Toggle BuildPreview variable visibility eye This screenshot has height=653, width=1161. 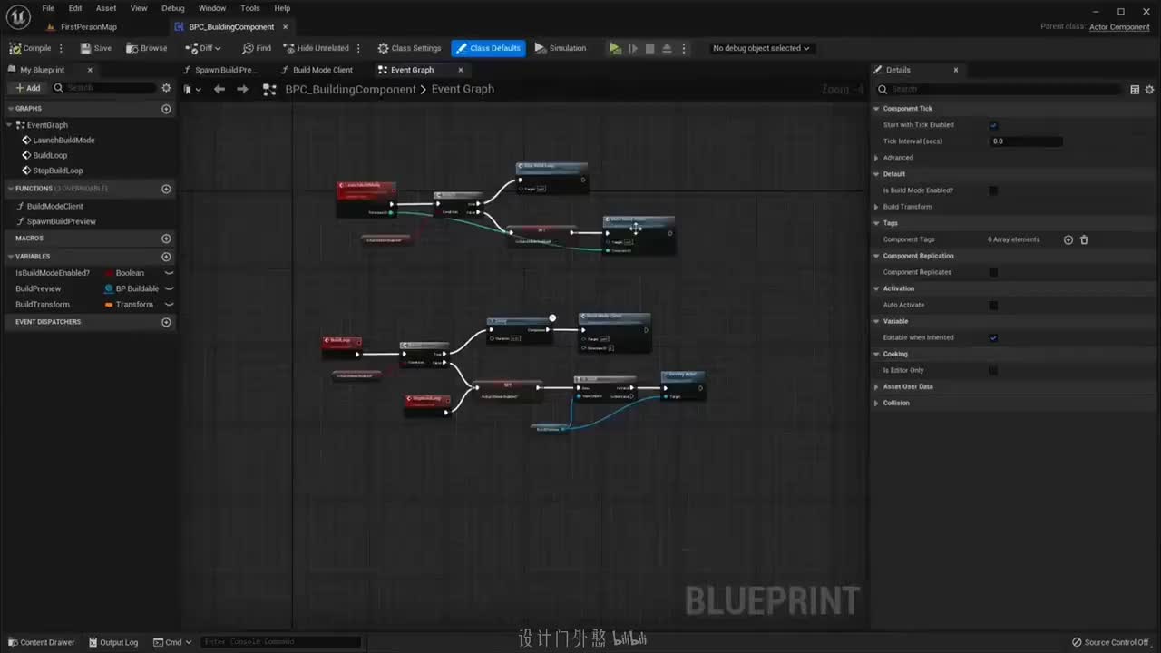pos(169,288)
